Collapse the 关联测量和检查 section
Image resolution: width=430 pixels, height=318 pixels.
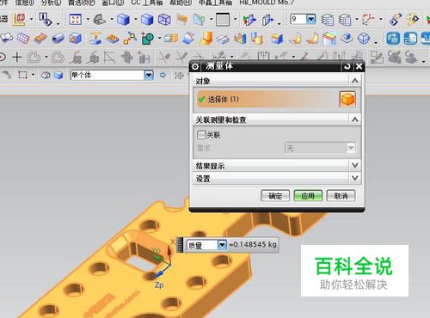354,119
